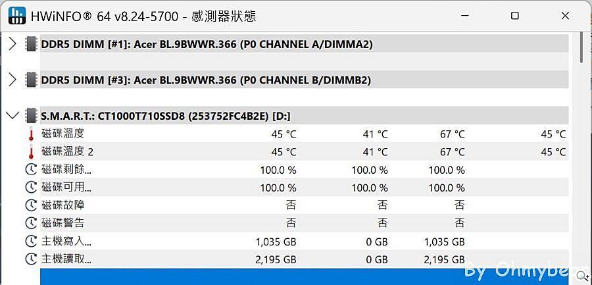Click the S.M.A.R.T. CT1000T710SSD8 header label
The image size is (592, 285).
click(x=166, y=116)
